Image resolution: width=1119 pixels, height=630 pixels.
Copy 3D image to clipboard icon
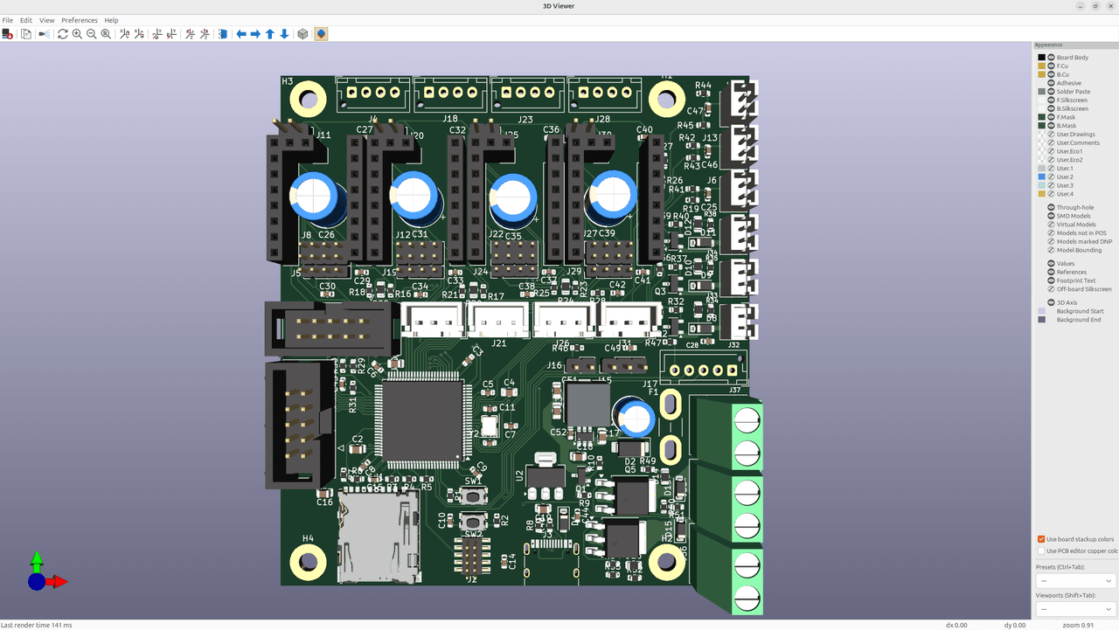coord(26,34)
